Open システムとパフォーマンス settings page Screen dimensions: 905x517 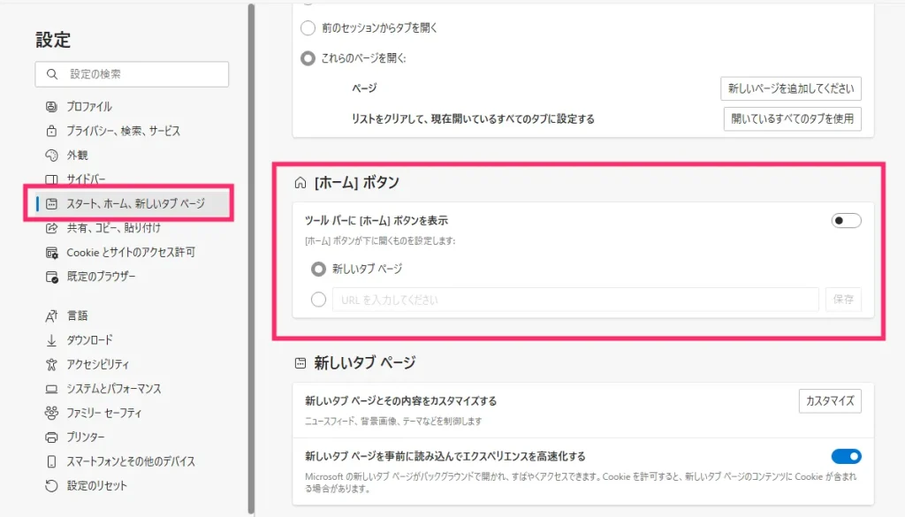113,389
